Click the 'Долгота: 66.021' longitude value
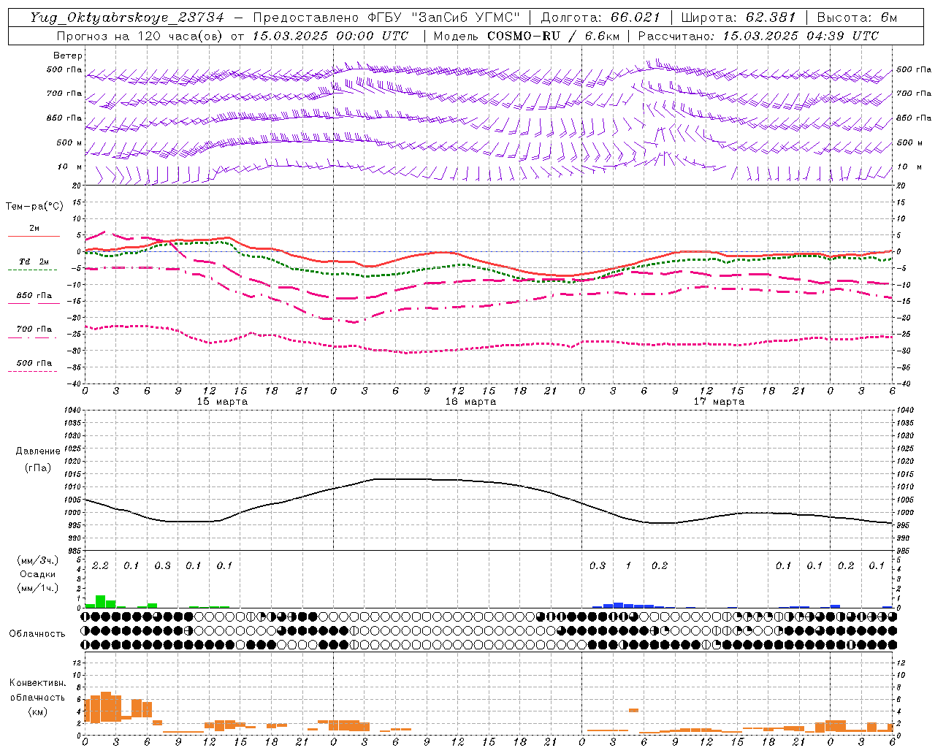 click(600, 18)
